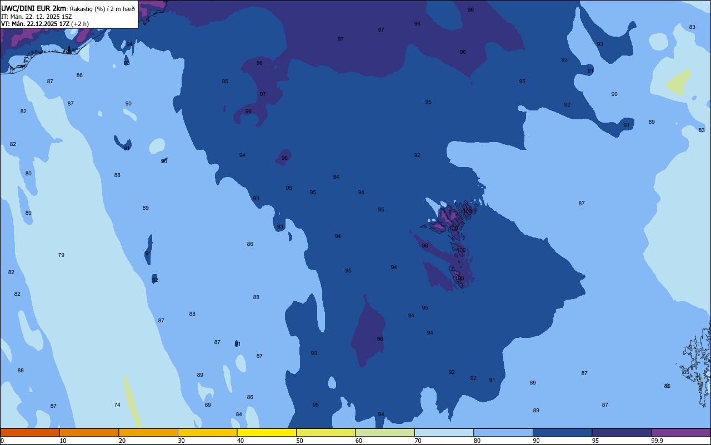
Task: Click the legend tick label '70'
Action: tap(418, 441)
